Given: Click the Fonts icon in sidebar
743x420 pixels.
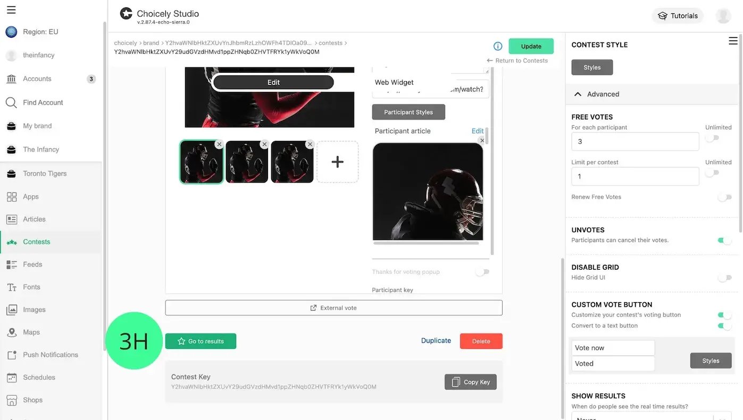Looking at the screenshot, I should 12,287.
